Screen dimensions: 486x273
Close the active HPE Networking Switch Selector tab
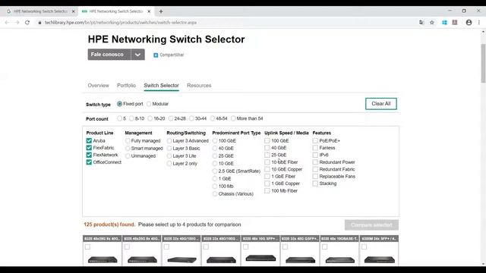coord(149,11)
